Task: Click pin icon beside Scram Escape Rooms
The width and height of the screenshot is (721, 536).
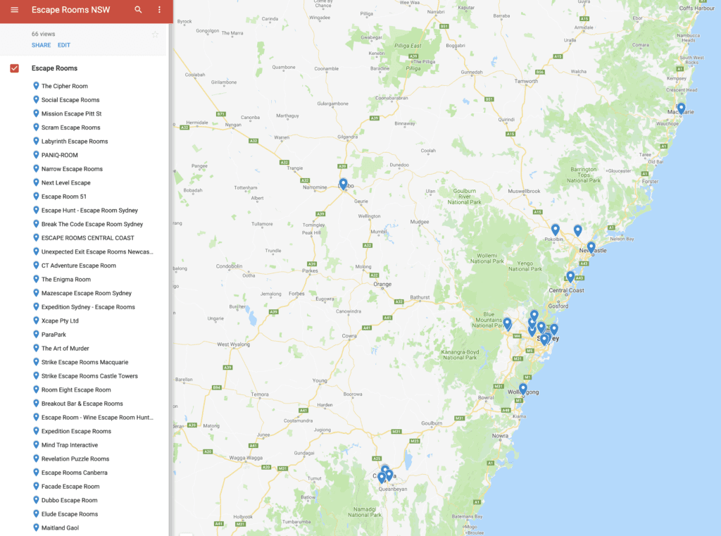Action: coord(36,127)
